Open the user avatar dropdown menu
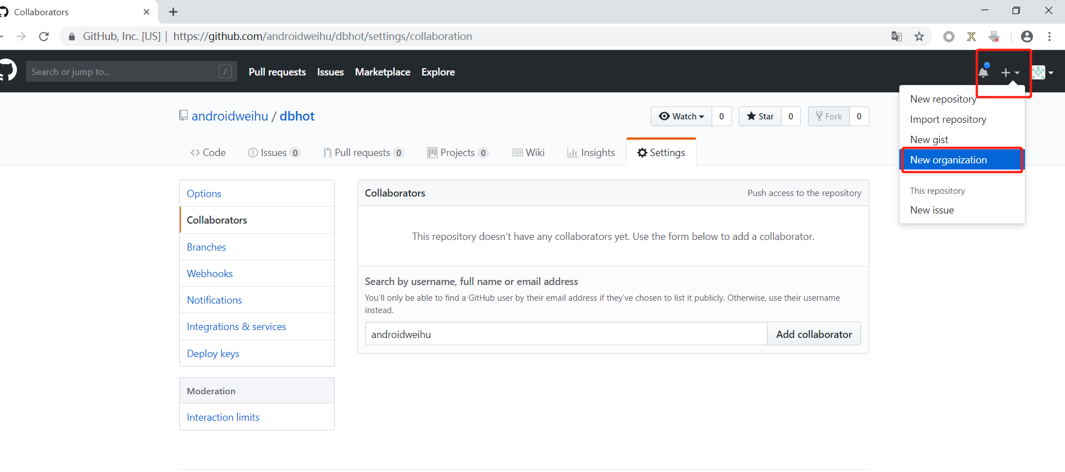Viewport: 1065px width, 472px height. (1042, 72)
